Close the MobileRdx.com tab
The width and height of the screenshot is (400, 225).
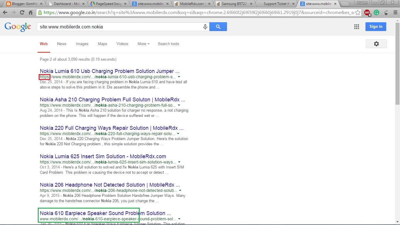pos(209,4)
